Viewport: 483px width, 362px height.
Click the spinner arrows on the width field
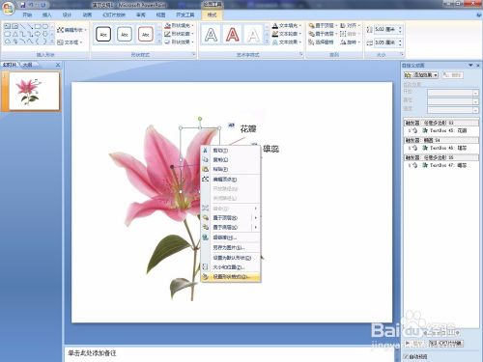pyautogui.click(x=400, y=42)
